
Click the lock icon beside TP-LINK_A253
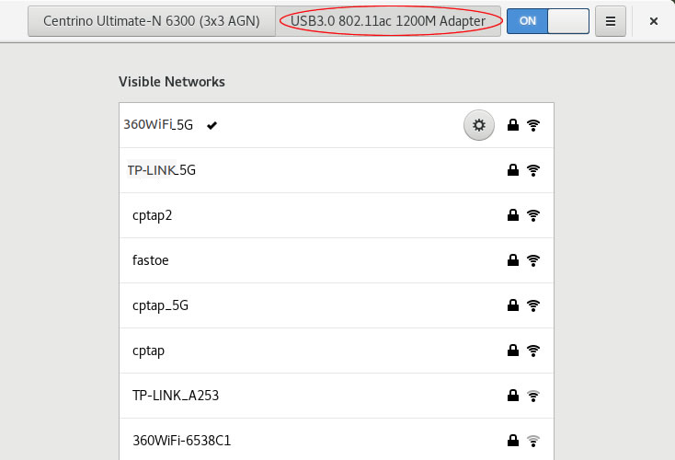[513, 396]
